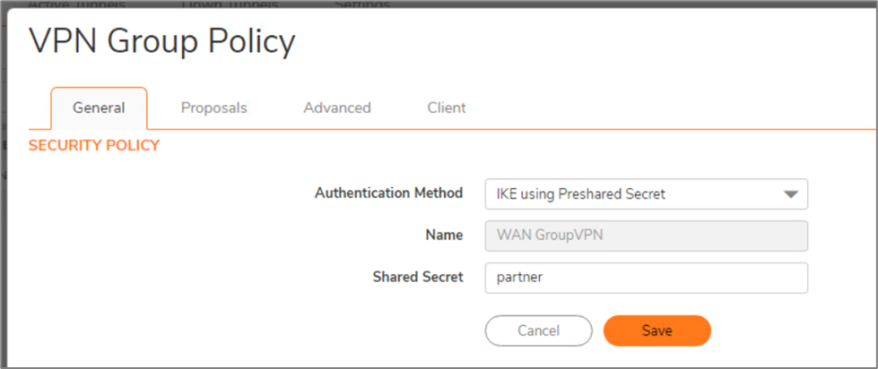Image resolution: width=878 pixels, height=369 pixels.
Task: Click the disabled Name field showing WAN GroupVPN
Action: pos(646,236)
